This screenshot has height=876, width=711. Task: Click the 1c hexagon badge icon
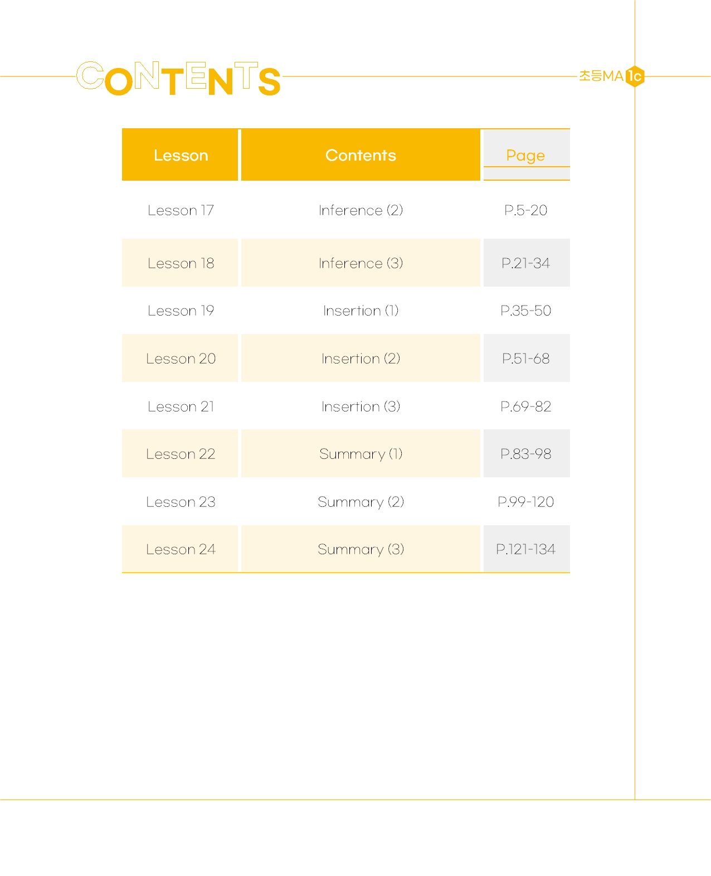(635, 76)
